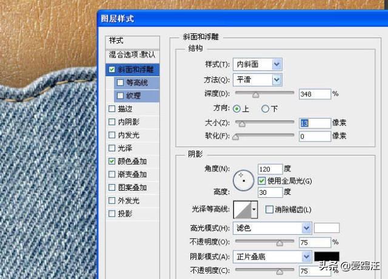
Task: Click the 深度 value field 348
Action: (315, 94)
